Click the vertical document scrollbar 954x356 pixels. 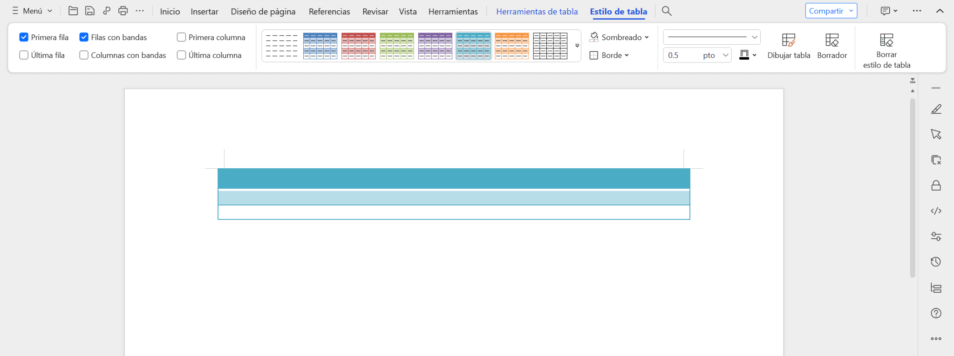(x=913, y=188)
